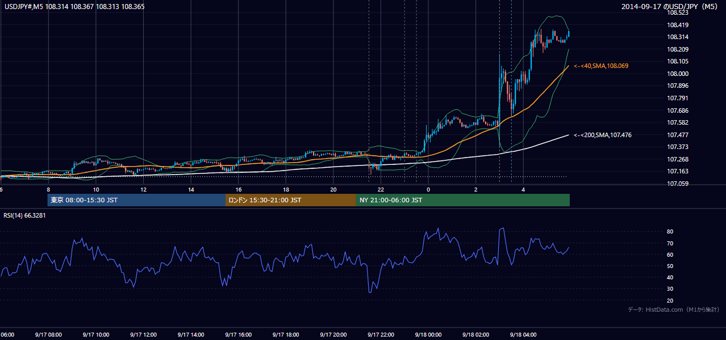Click price axis value 107.582

tap(678, 122)
